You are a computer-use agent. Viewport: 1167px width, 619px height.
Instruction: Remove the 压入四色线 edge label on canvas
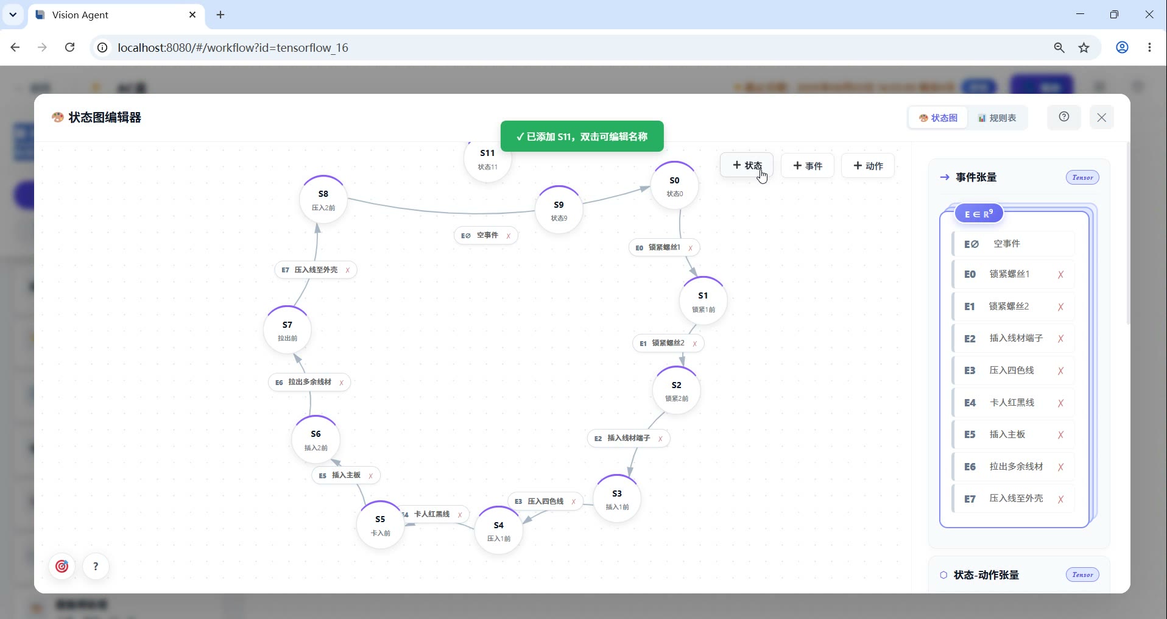(x=574, y=502)
